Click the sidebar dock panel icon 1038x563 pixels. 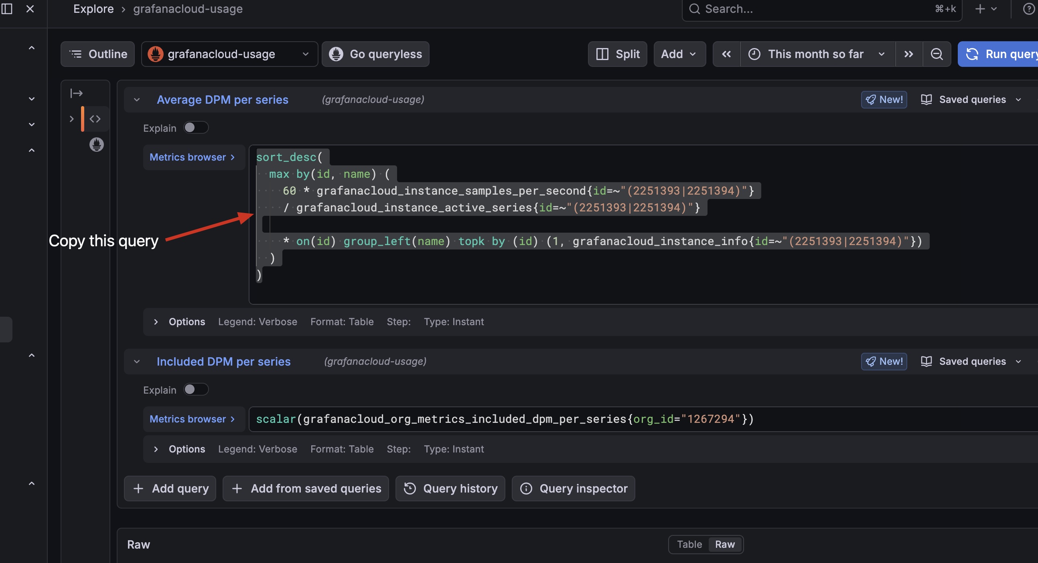click(7, 8)
